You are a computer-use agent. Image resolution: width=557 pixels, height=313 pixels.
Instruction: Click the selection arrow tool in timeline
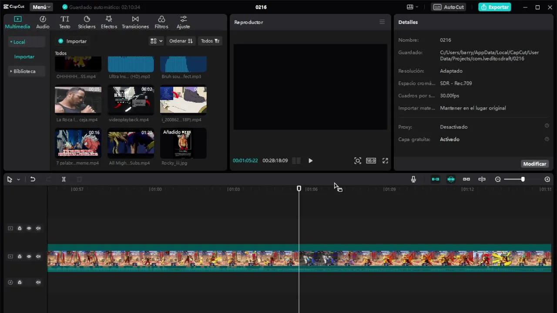[10, 179]
